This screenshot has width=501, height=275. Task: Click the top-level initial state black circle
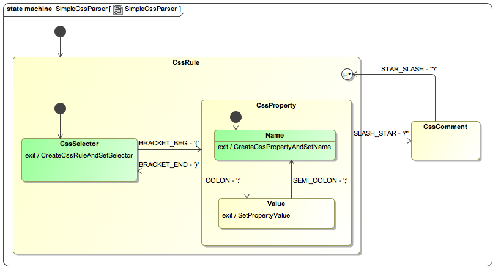click(60, 31)
